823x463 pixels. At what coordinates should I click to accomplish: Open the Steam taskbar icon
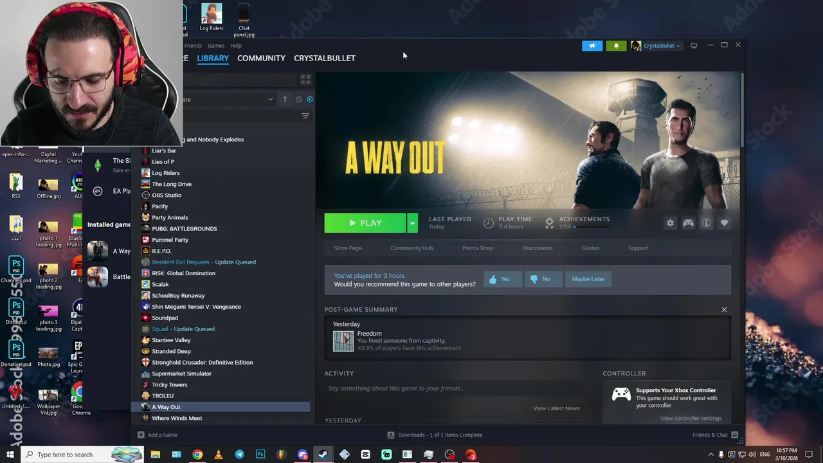(x=323, y=455)
